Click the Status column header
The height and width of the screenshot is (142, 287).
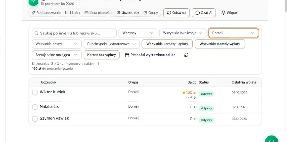pos(204,82)
